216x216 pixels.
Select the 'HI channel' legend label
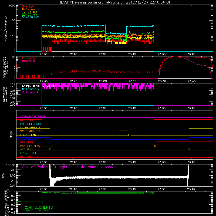(x=29, y=61)
